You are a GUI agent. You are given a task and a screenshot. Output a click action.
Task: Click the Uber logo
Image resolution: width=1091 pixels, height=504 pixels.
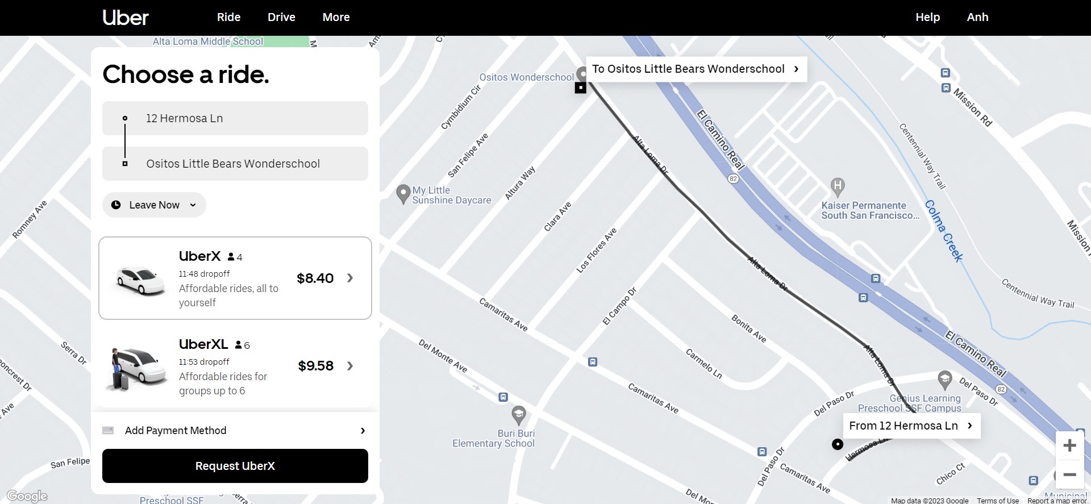tap(126, 18)
